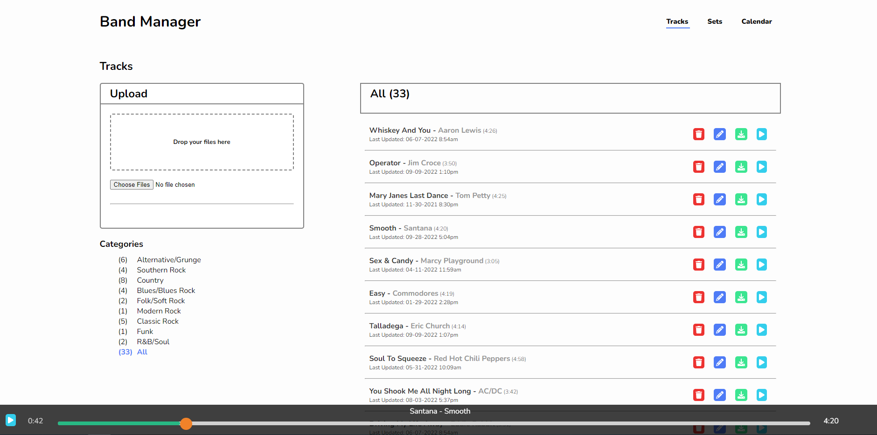Open the Tracks tab
Screen dimensions: 877x435
[x=677, y=21]
